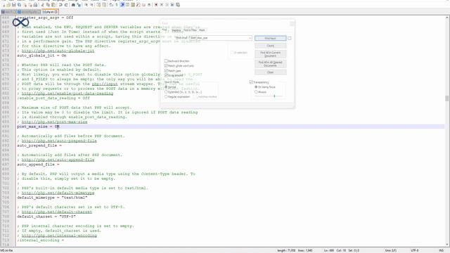The image size is (450, 253).
Task: Click Find All in Current Document
Action: (x=270, y=54)
